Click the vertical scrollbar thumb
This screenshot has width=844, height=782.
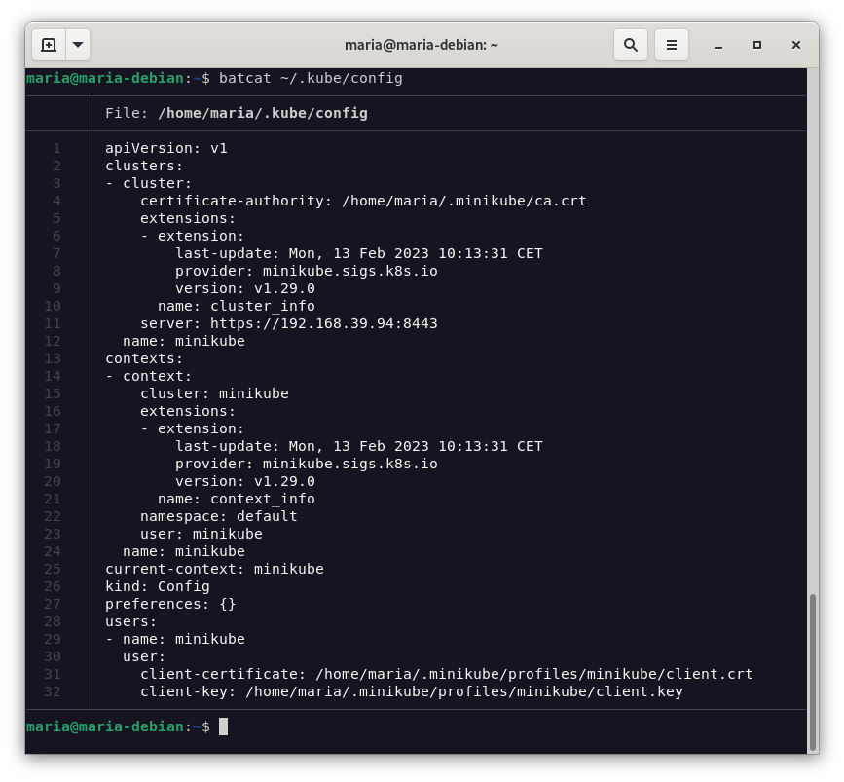813,672
